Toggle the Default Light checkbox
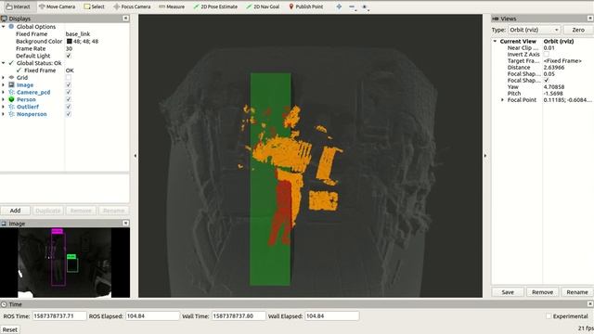 tap(69, 56)
